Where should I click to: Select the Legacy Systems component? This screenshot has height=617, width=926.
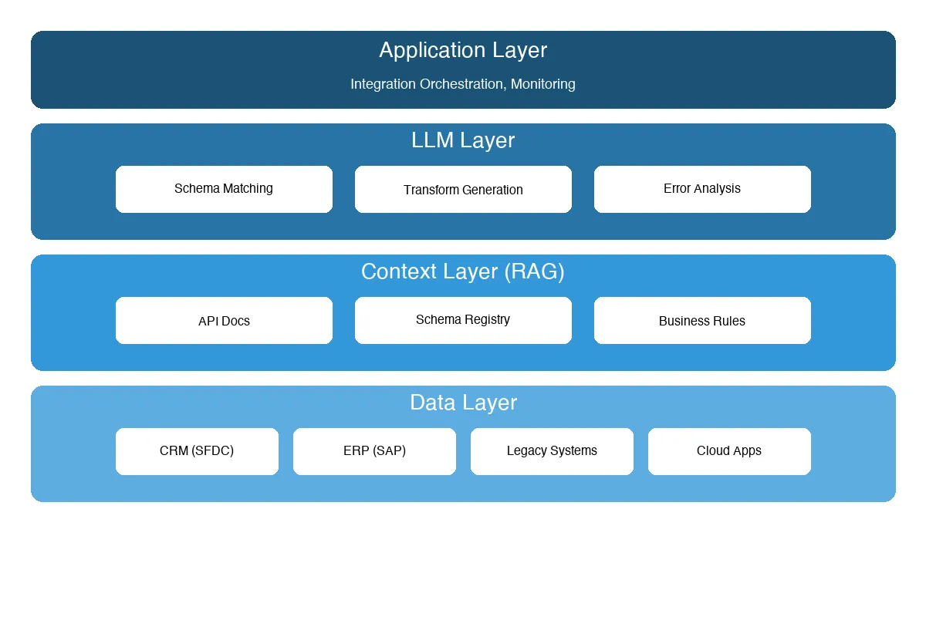(x=552, y=451)
